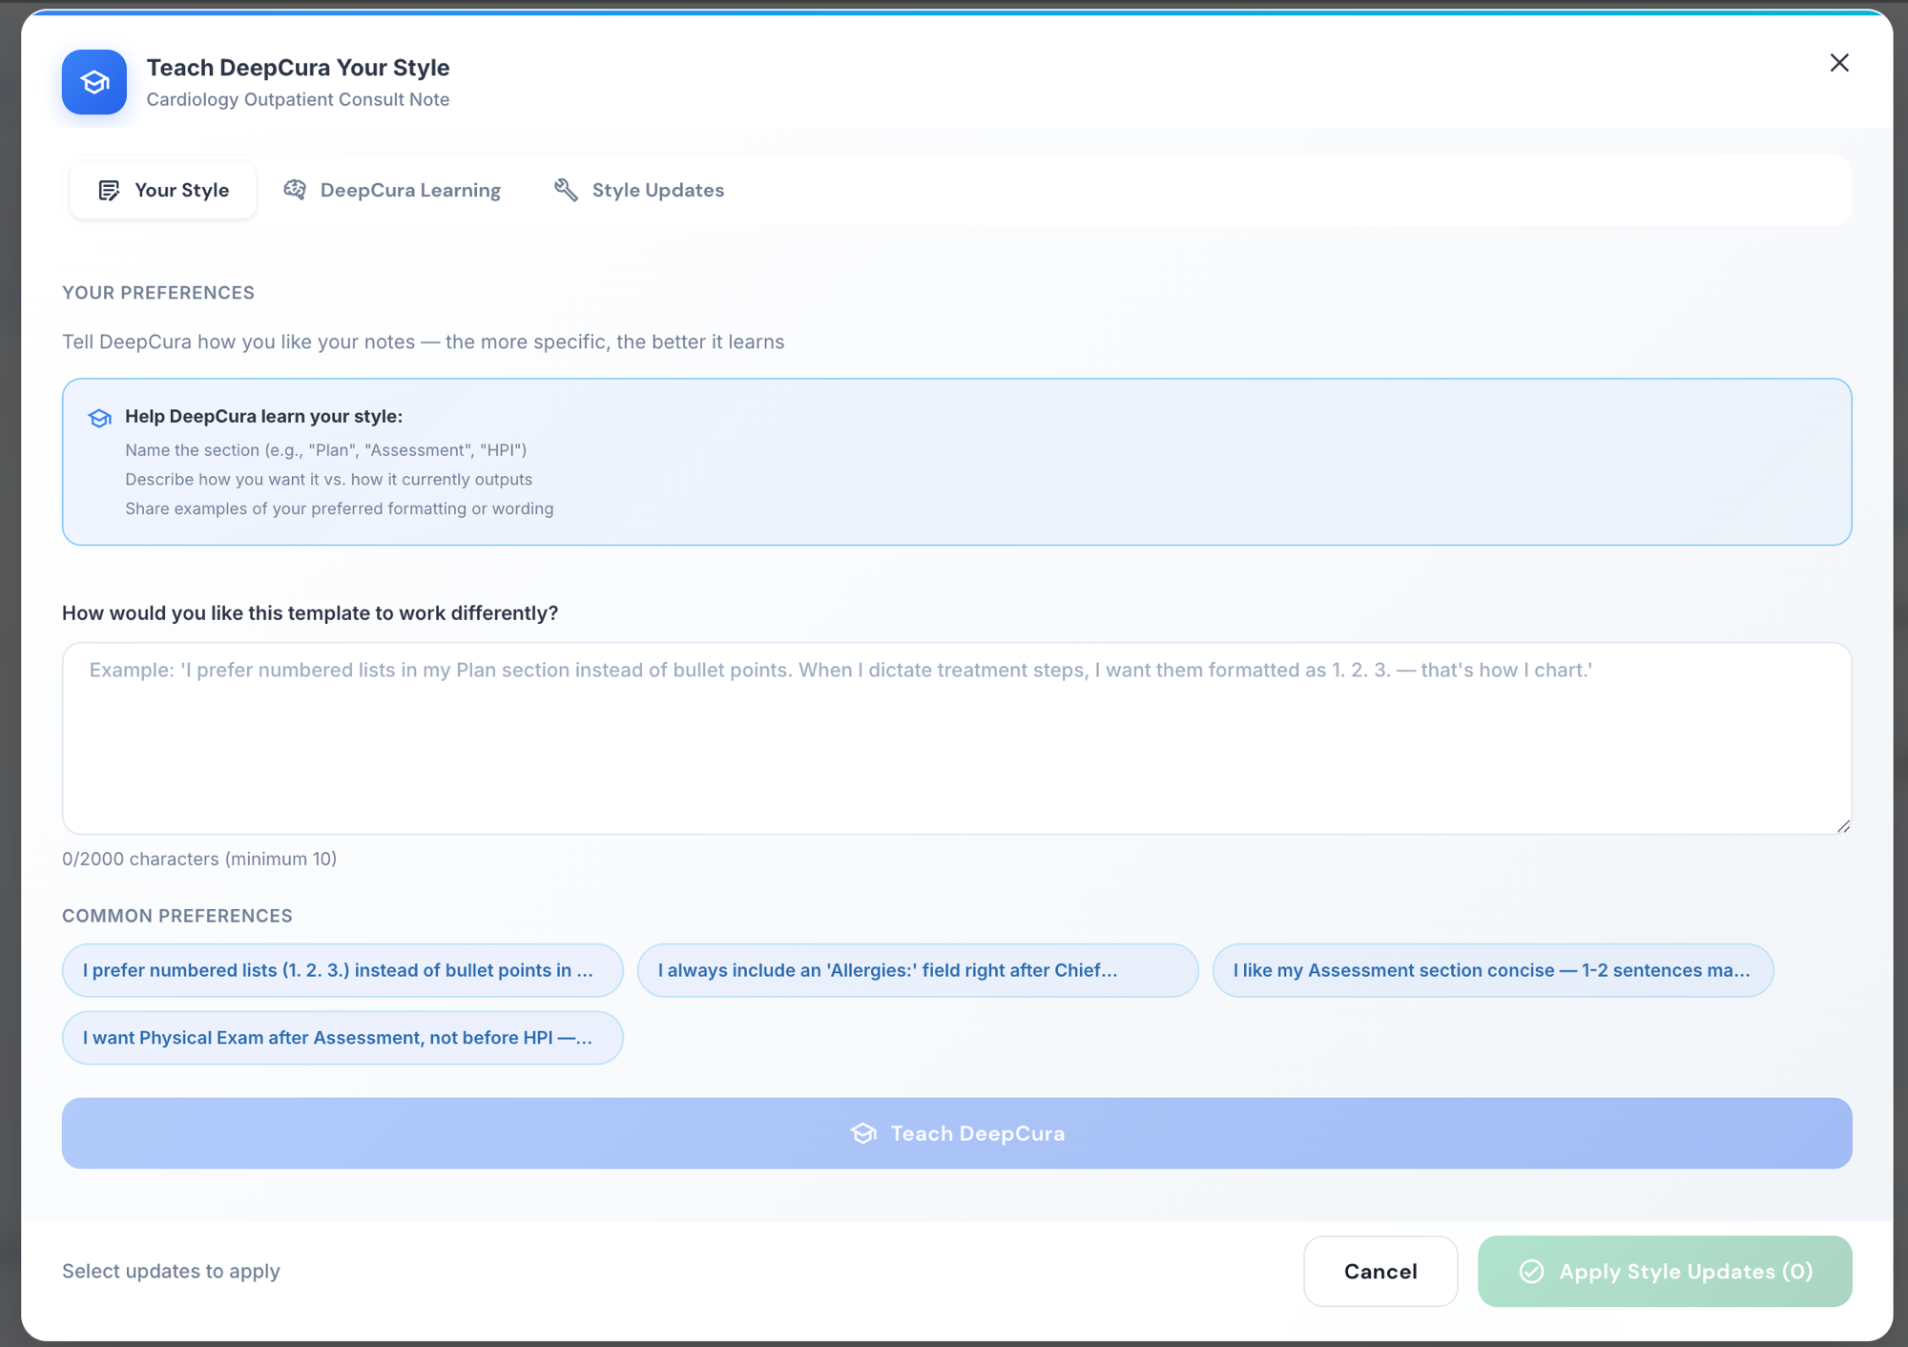Click the 'YOUR PREFERENCES' section heading
This screenshot has width=1908, height=1347.
pyautogui.click(x=158, y=293)
